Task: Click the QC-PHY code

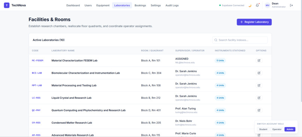Action: point(36,110)
